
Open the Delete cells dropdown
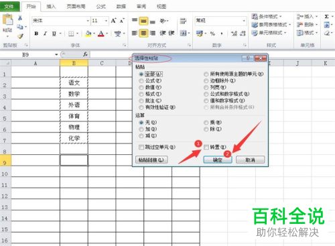click(x=307, y=25)
